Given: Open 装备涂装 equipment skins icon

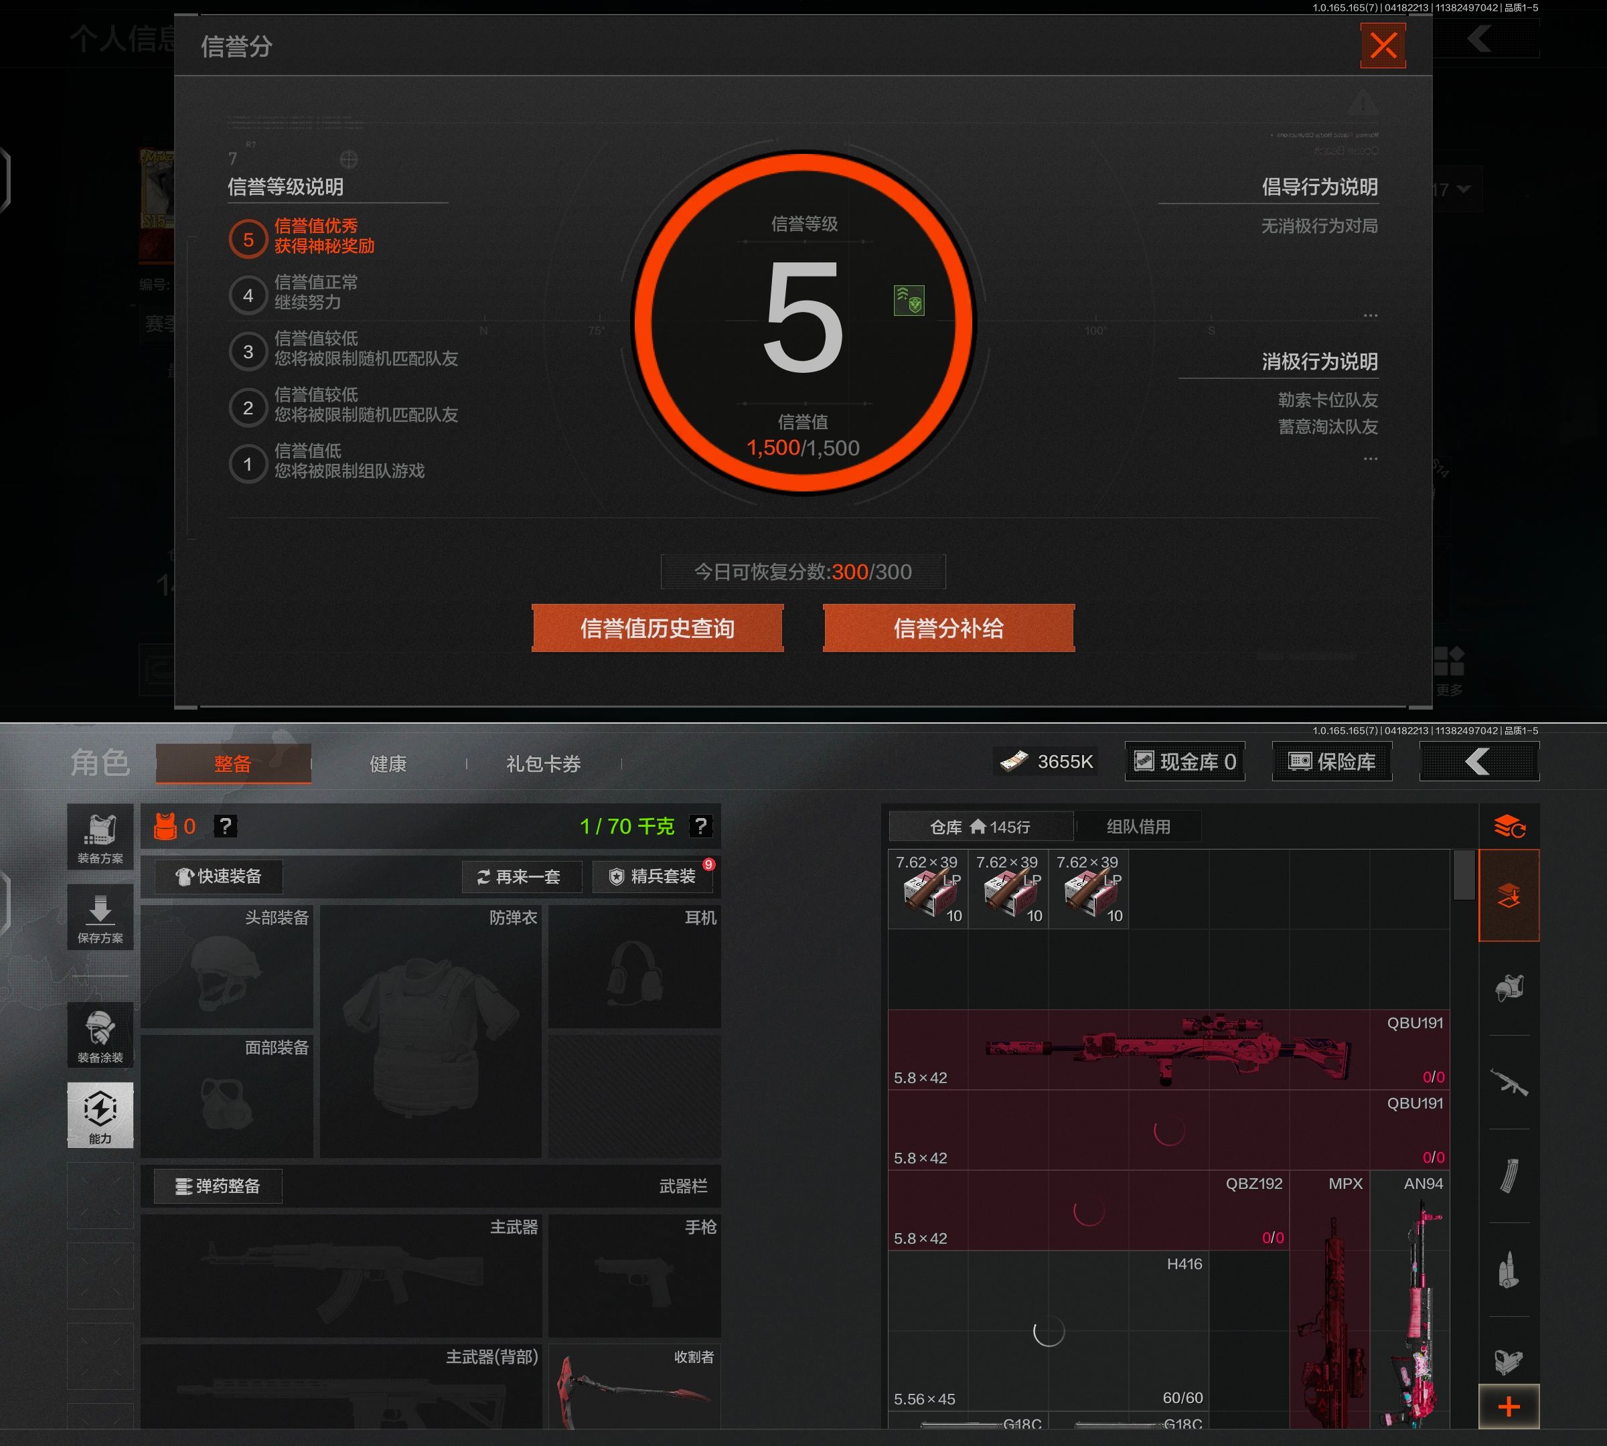Looking at the screenshot, I should [100, 1035].
